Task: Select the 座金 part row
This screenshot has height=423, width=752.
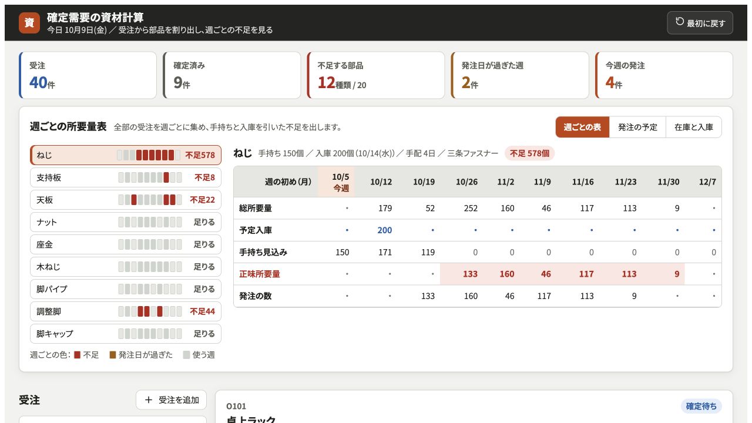Action: pos(126,244)
